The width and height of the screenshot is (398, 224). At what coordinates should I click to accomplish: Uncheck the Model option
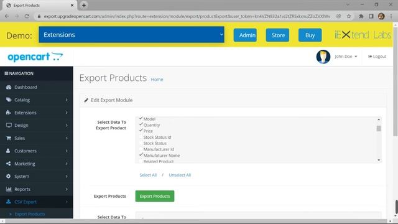(x=141, y=119)
